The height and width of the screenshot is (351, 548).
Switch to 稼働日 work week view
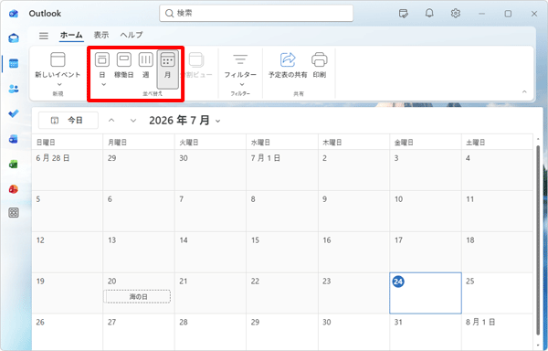[123, 65]
